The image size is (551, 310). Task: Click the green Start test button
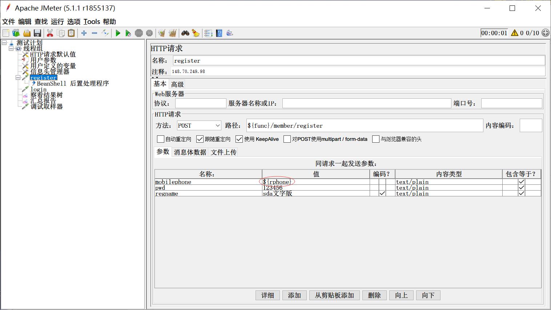[118, 33]
